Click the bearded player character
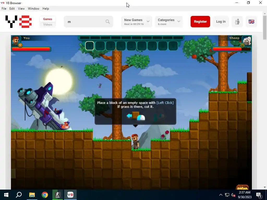The width and height of the screenshot is (267, 200). (135, 141)
